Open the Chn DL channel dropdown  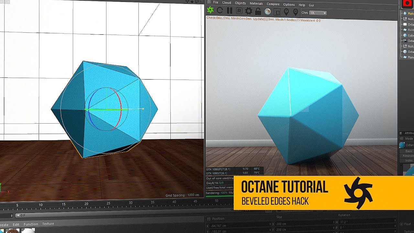(x=318, y=13)
